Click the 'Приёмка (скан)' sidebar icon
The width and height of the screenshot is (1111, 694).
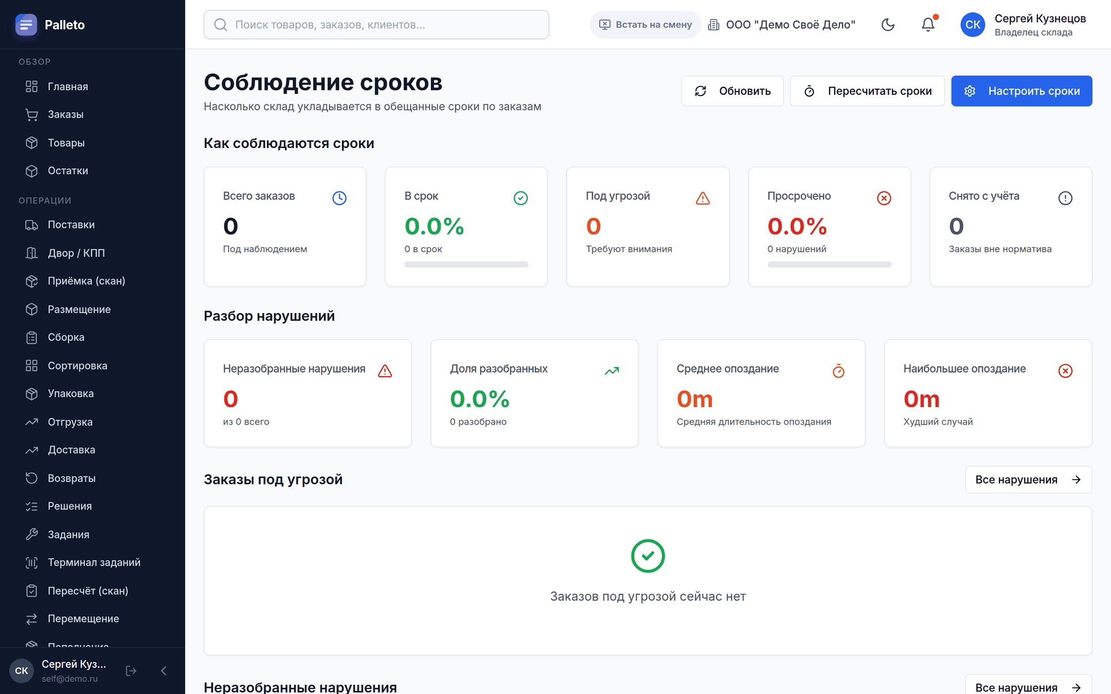coord(32,281)
